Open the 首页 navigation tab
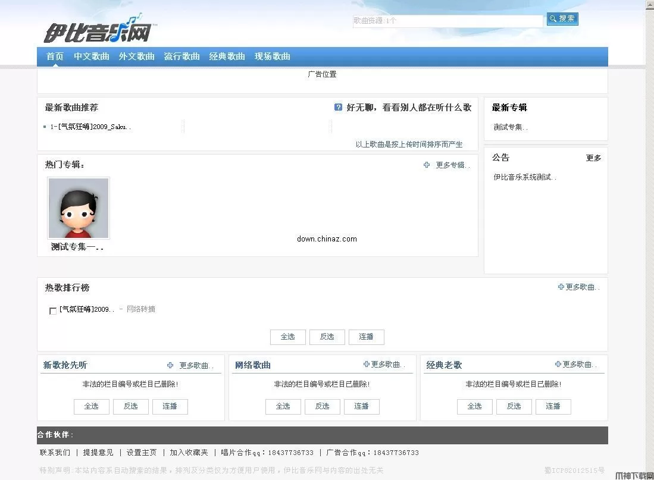The height and width of the screenshot is (480, 654). 55,57
